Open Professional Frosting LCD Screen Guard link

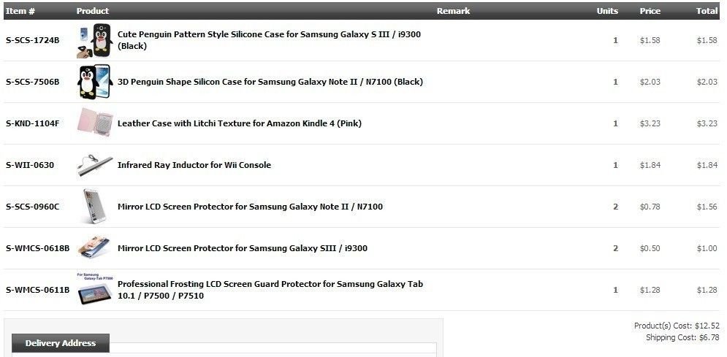tap(270, 290)
